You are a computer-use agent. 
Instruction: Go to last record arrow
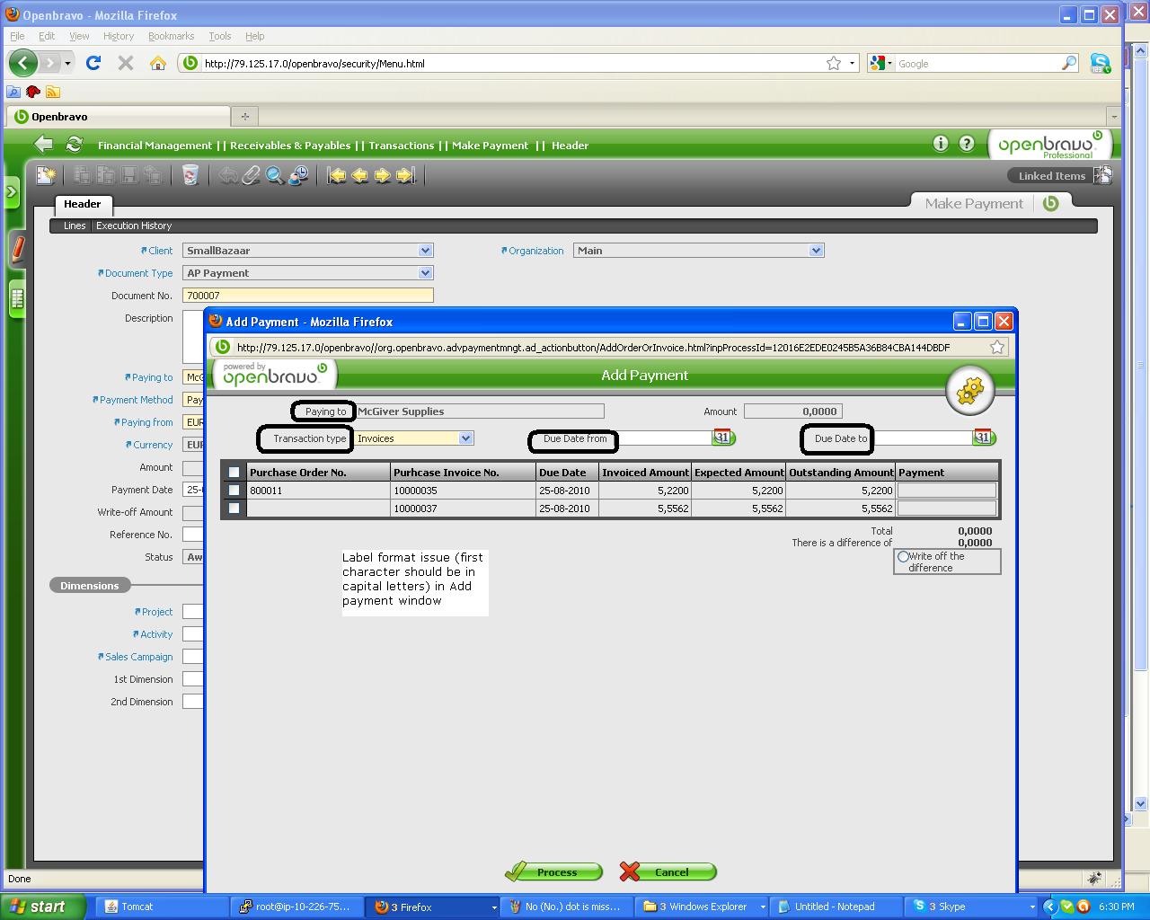coord(405,175)
